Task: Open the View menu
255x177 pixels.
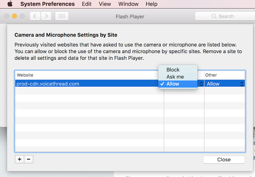Action: click(105, 4)
